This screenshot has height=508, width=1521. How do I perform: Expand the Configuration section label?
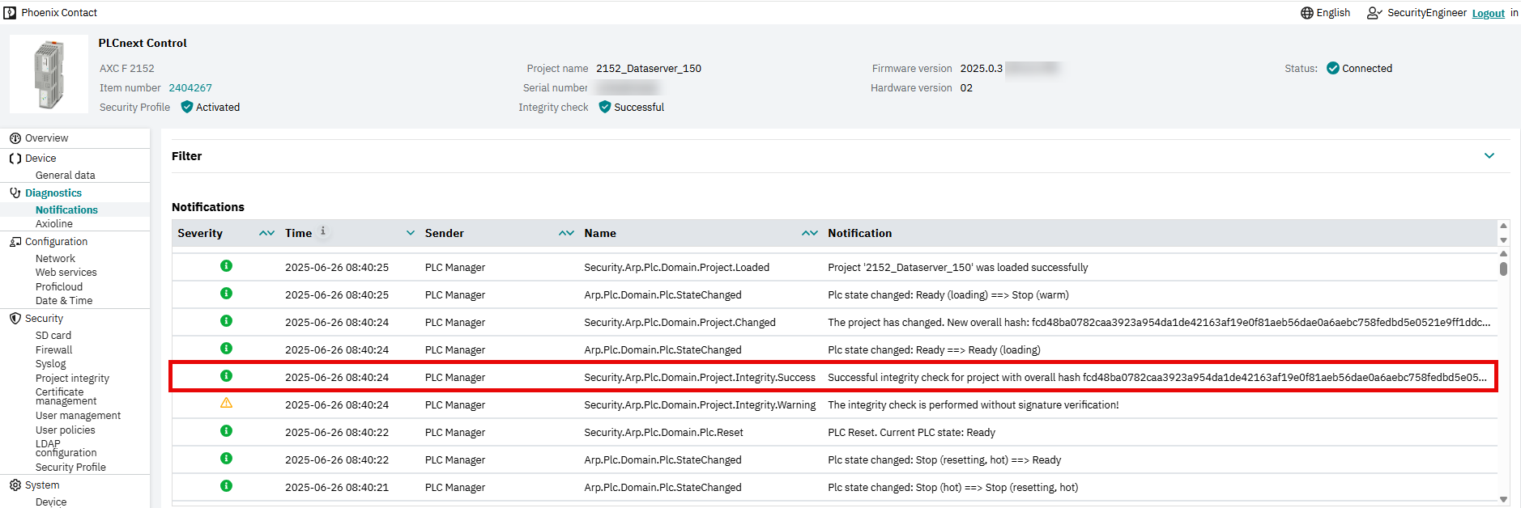[56, 242]
